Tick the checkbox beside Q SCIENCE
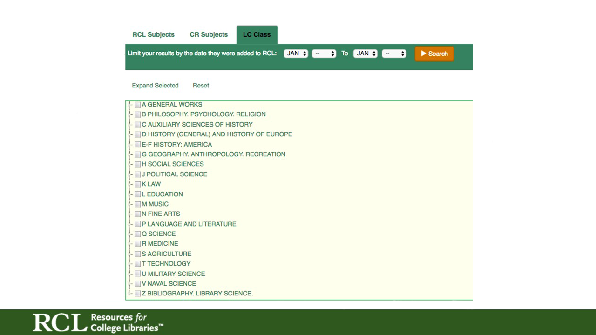This screenshot has height=335, width=596. click(137, 234)
